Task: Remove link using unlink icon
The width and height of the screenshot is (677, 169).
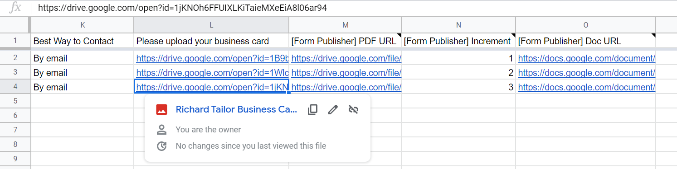Action: pyautogui.click(x=353, y=110)
